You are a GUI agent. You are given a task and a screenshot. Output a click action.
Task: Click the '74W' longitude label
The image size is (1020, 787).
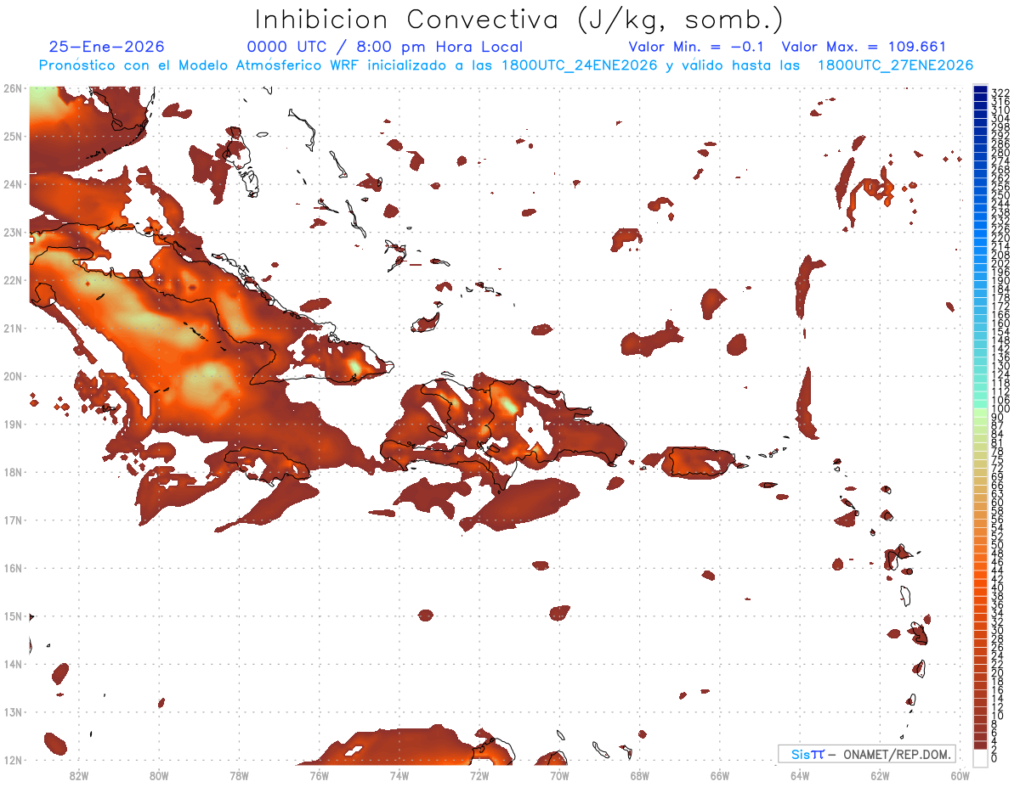click(x=399, y=774)
